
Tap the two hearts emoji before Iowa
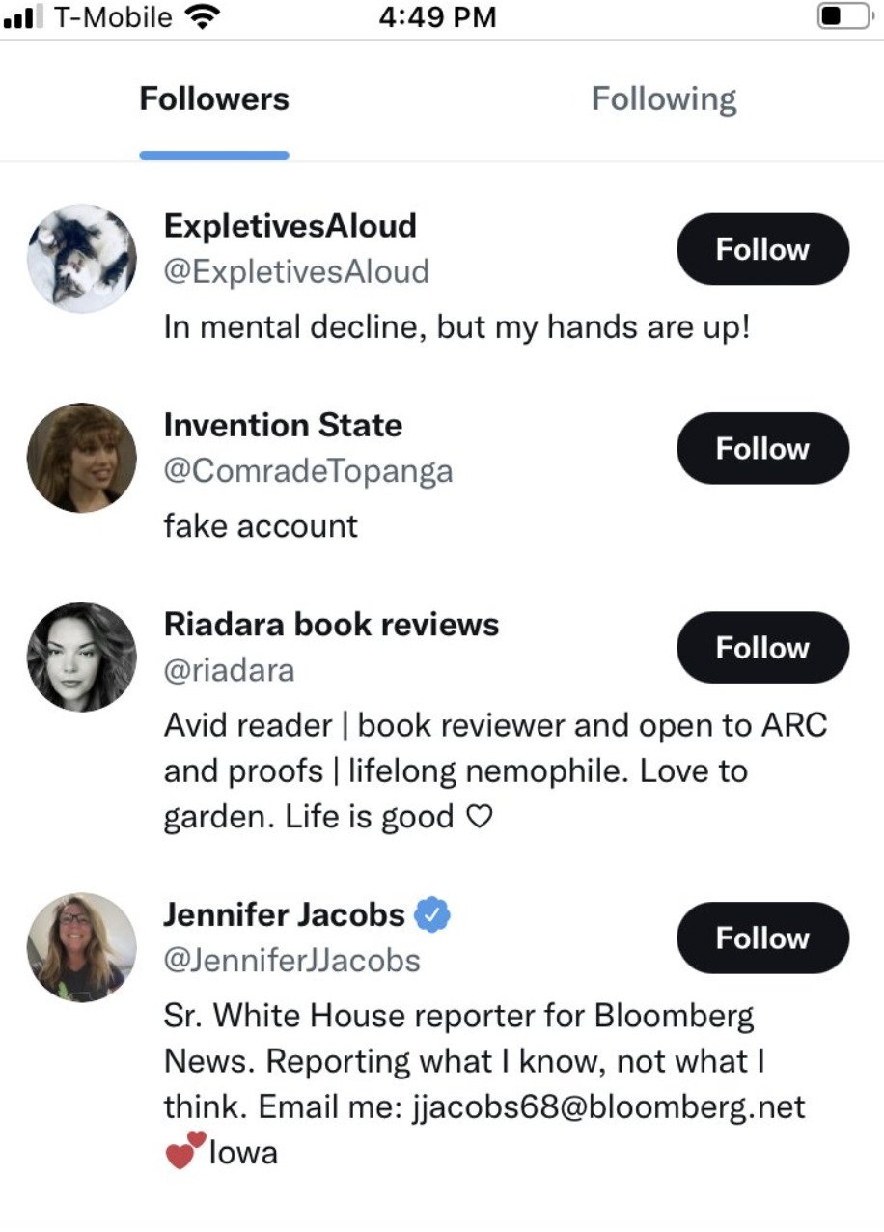(x=185, y=1150)
